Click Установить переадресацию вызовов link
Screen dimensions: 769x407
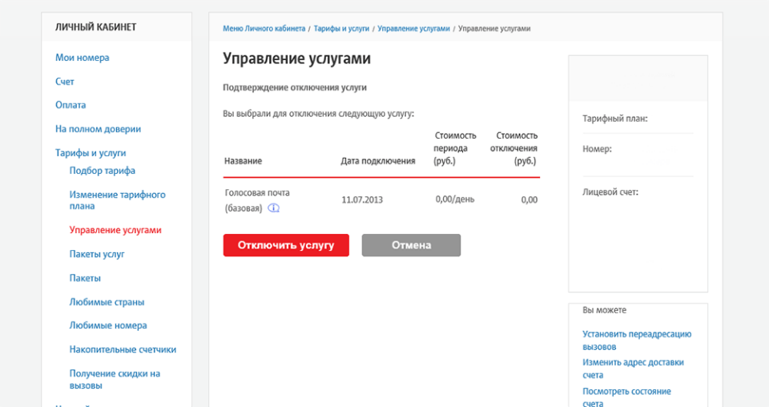point(636,341)
